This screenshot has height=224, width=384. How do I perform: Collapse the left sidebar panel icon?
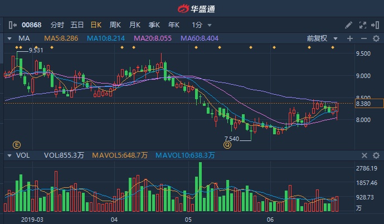pos(12,25)
